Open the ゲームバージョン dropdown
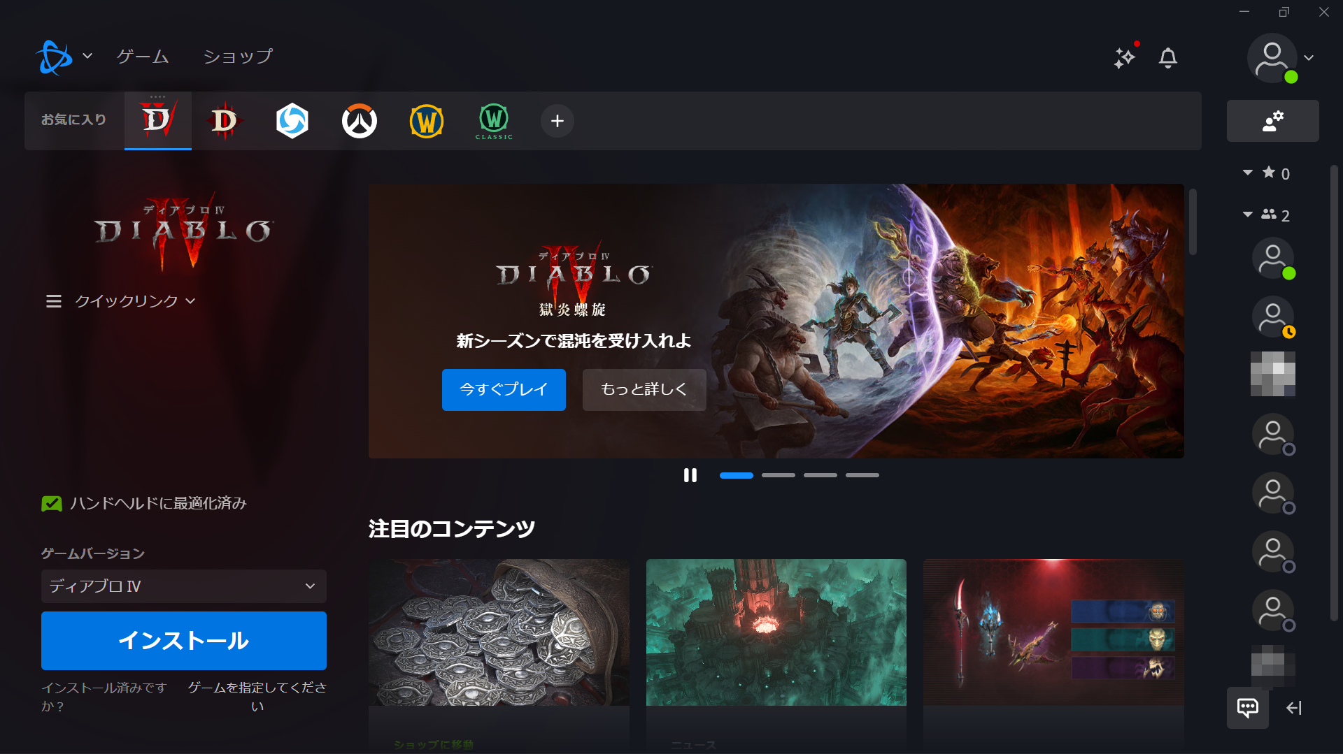 click(x=183, y=586)
